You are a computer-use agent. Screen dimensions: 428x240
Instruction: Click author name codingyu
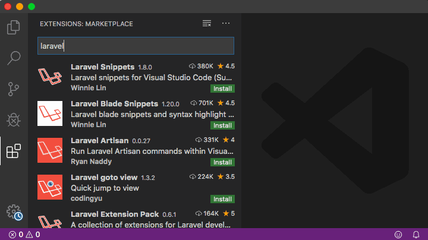tap(87, 198)
